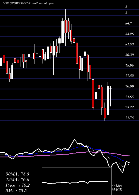Image resolution: width=139 pixels, height=195 pixels.
Task: Select the last candle on the right
Action: (x=110, y=96)
